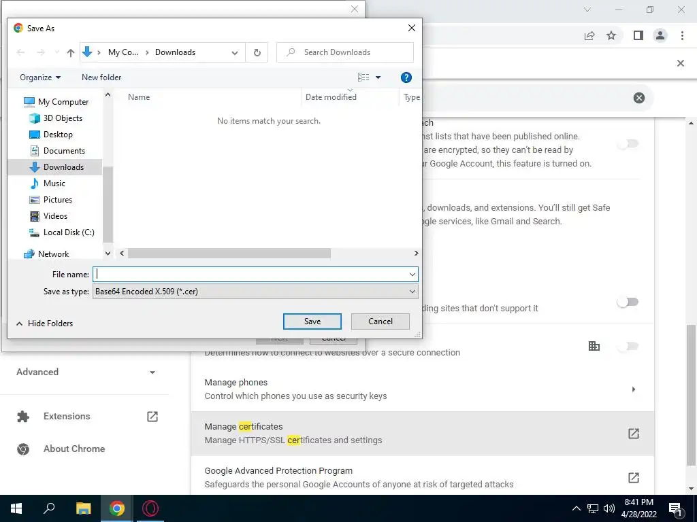Clear the Chrome settings search field
The width and height of the screenshot is (697, 522).
(638, 98)
